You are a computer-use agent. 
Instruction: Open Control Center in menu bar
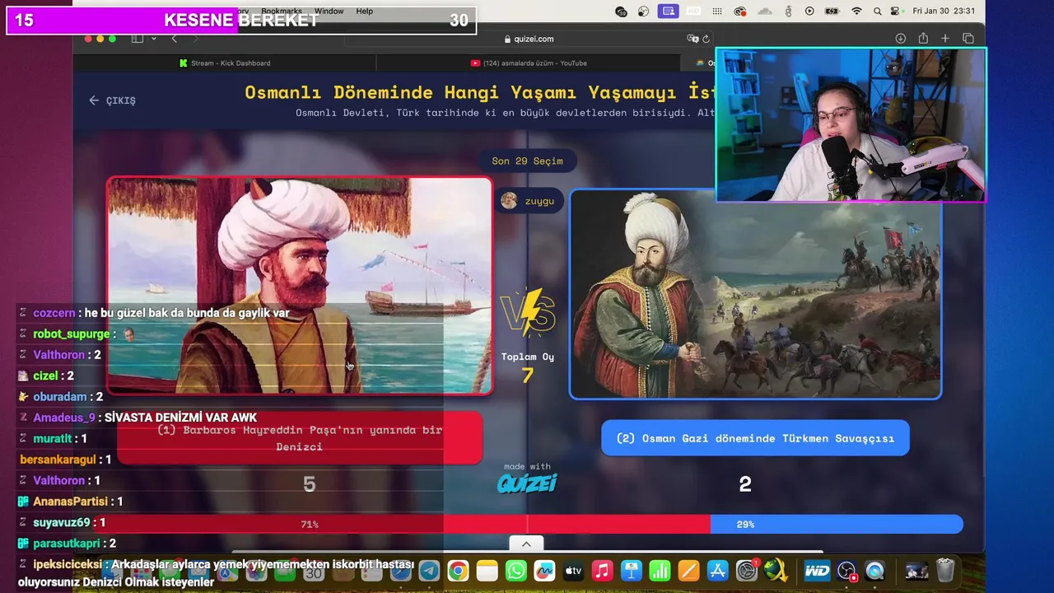(x=896, y=12)
